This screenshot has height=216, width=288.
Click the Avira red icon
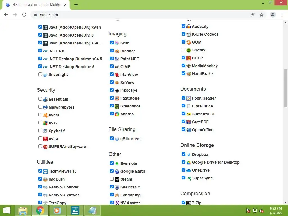pyautogui.click(x=45, y=139)
